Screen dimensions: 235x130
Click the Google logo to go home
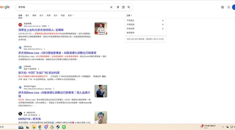(5, 7)
